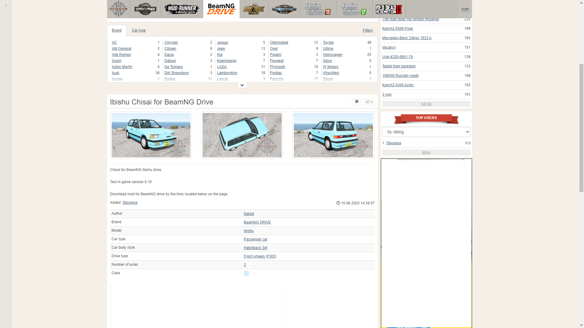Open the Farming Simulator 15 logo

[318, 9]
